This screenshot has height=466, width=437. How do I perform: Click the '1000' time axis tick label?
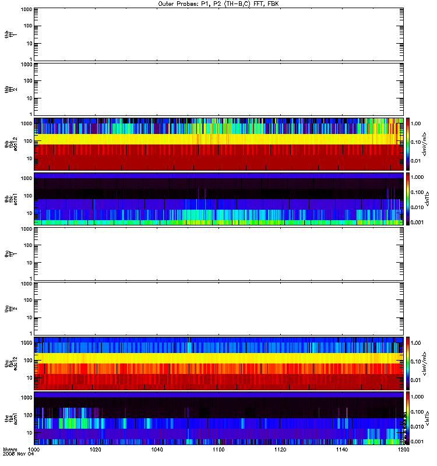[34, 450]
